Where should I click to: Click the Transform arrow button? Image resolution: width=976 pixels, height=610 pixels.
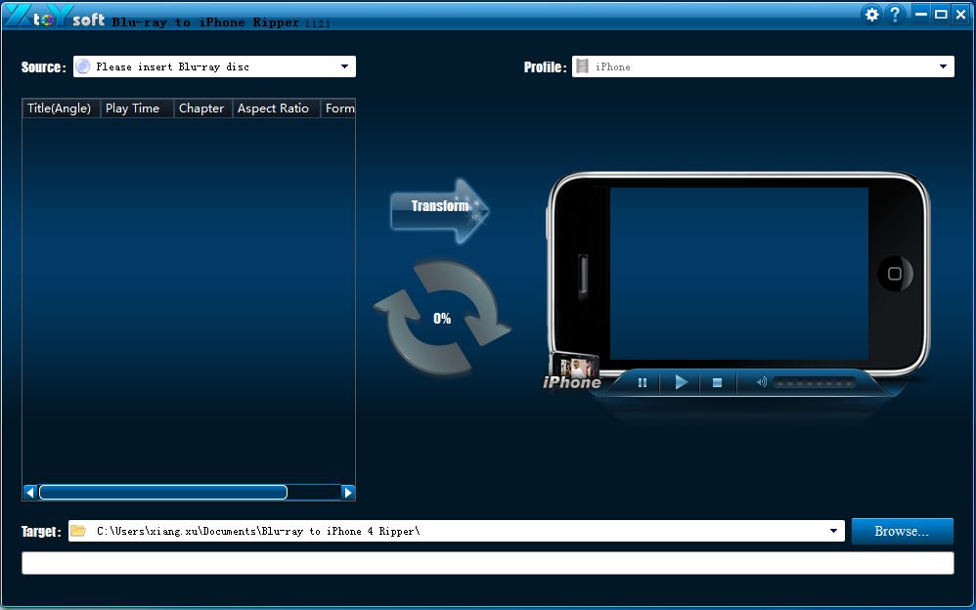[439, 211]
